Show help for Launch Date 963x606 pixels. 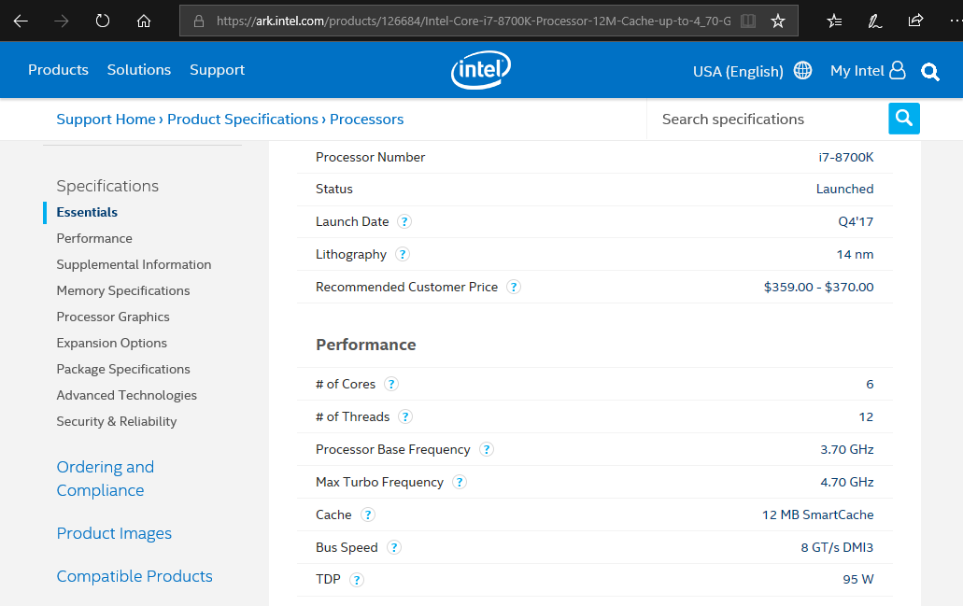tap(404, 221)
